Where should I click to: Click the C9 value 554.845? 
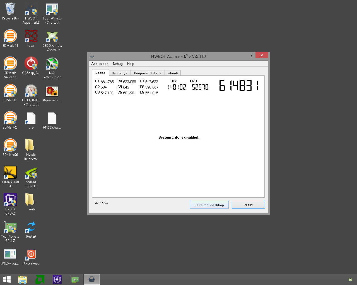pyautogui.click(x=152, y=93)
